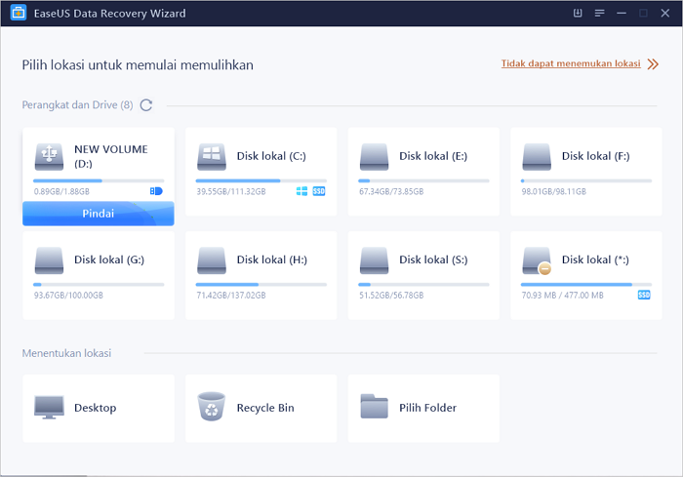Screen dimensions: 683x477
Task: Click the 67.34GB/73.85GB size text
Action: click(x=391, y=191)
